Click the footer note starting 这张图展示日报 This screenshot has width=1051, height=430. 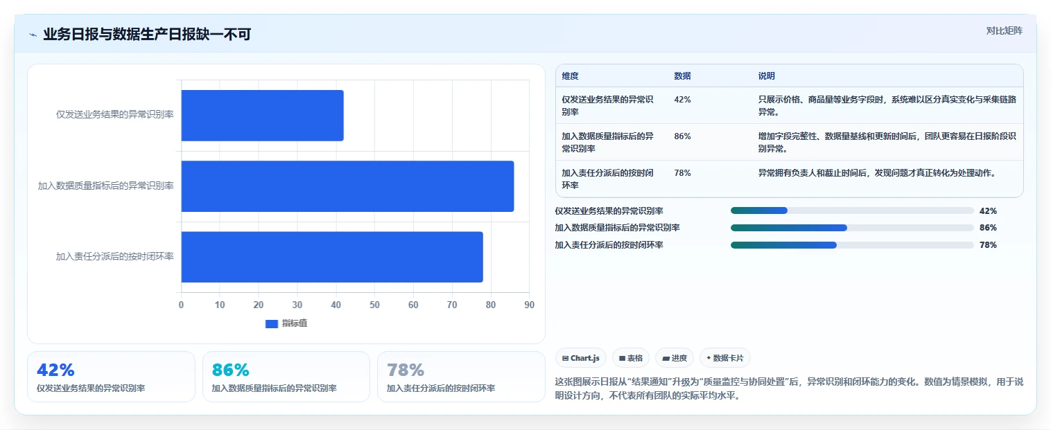point(789,389)
